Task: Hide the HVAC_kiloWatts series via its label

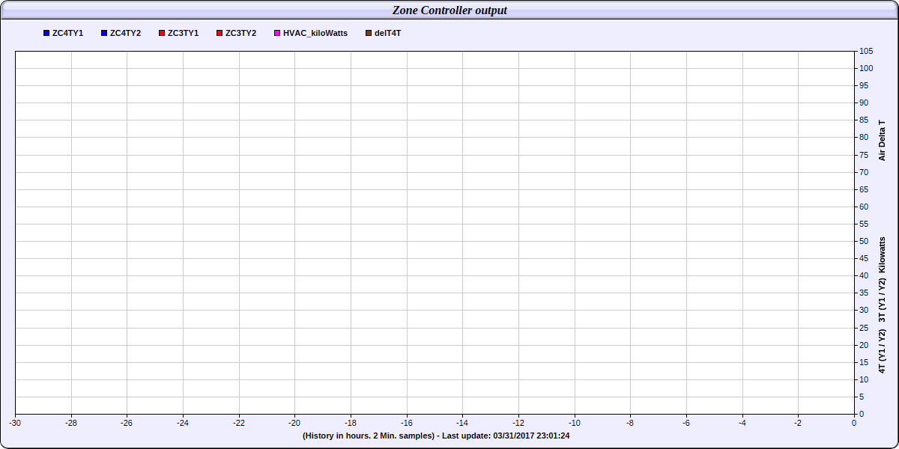Action: [x=315, y=34]
